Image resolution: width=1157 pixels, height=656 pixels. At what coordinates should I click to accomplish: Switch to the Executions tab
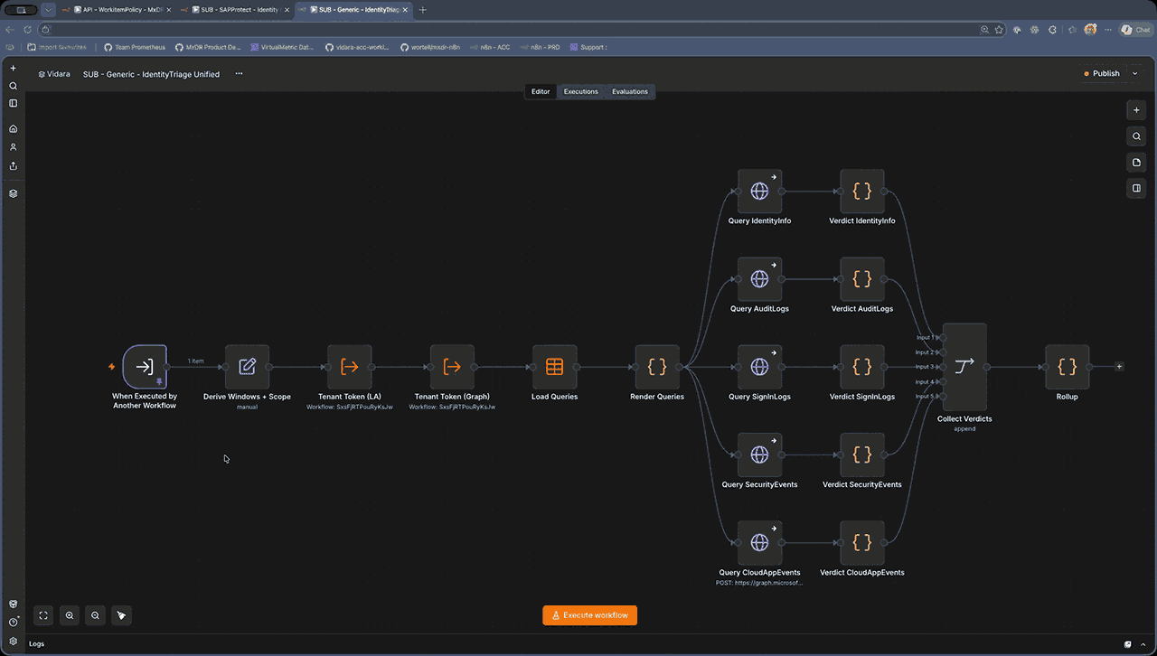coord(581,91)
